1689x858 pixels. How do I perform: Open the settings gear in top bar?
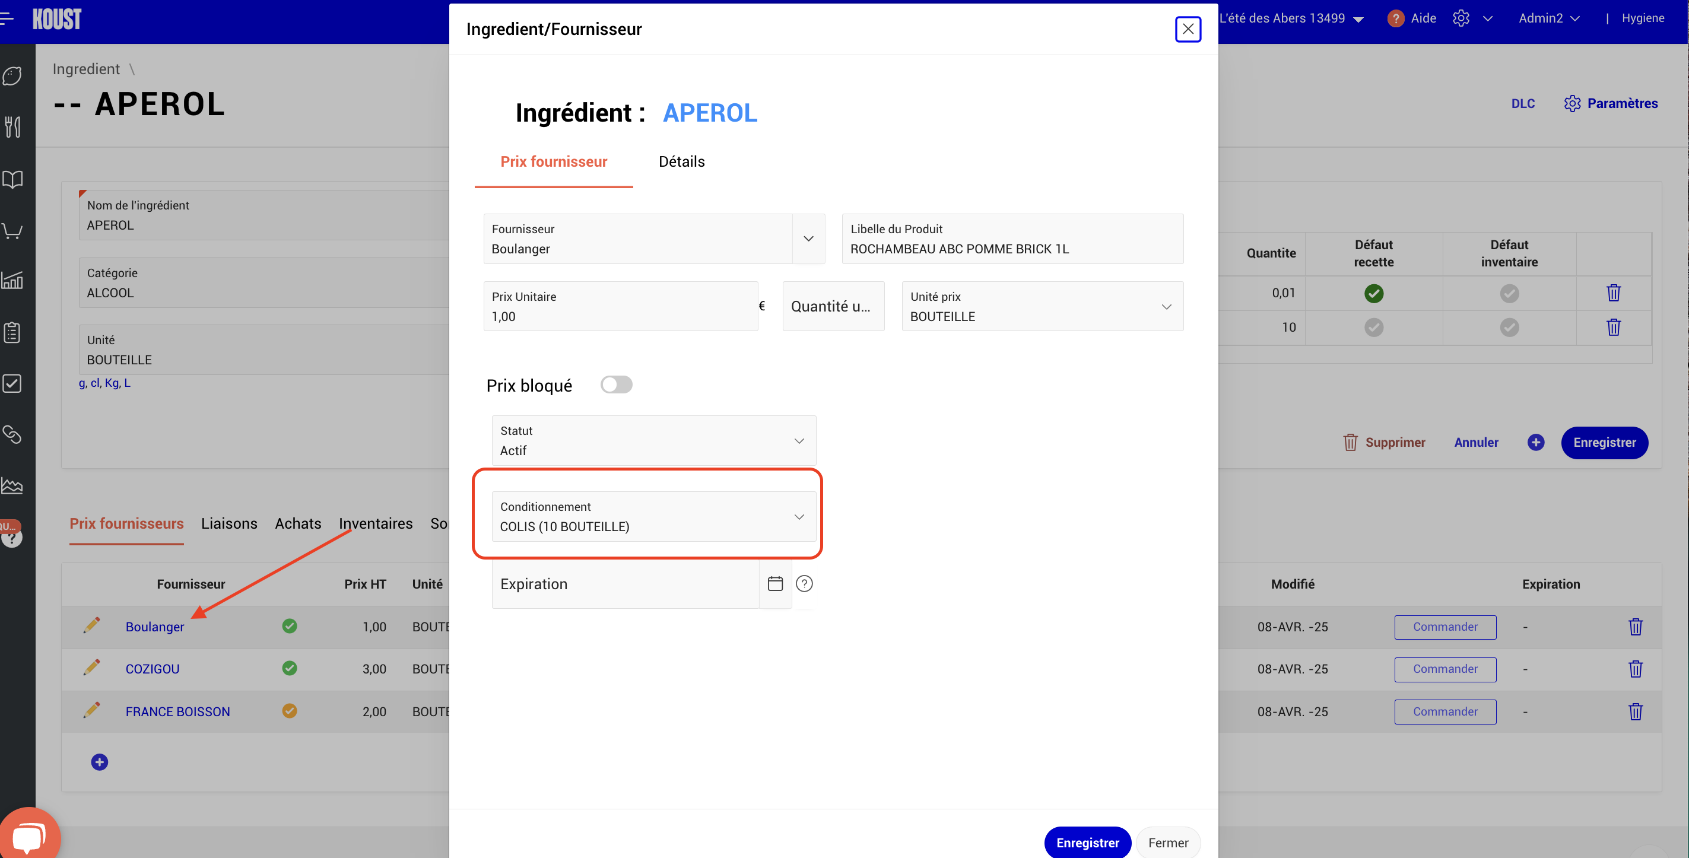click(1461, 18)
